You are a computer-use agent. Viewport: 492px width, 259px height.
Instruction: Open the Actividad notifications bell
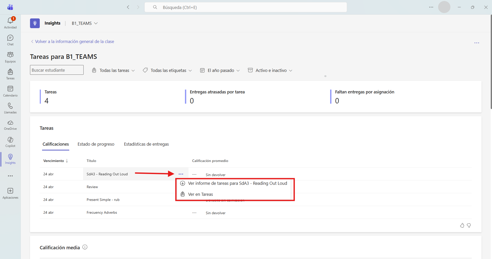[x=10, y=23]
